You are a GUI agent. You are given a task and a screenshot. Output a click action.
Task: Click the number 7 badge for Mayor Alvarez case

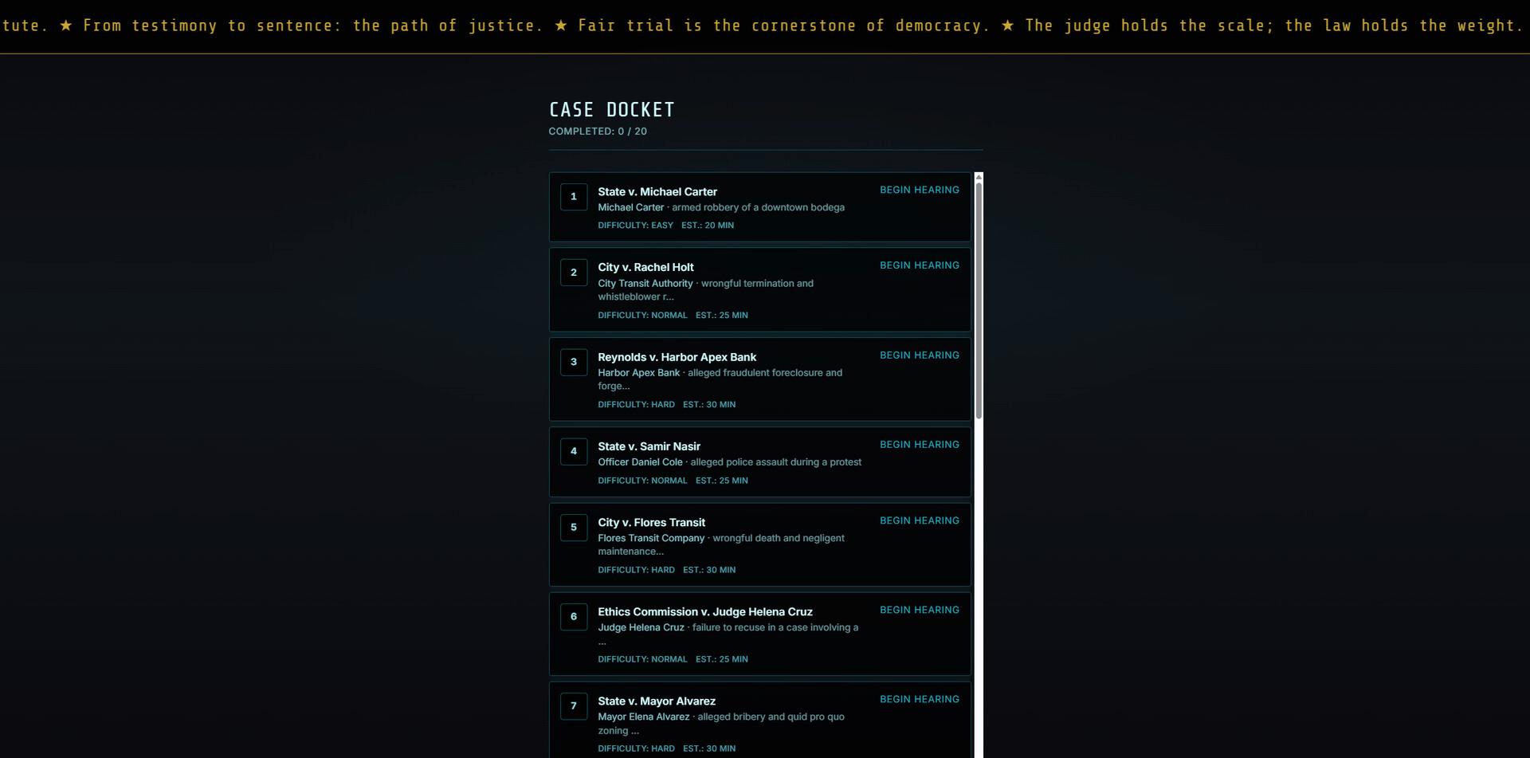point(574,706)
